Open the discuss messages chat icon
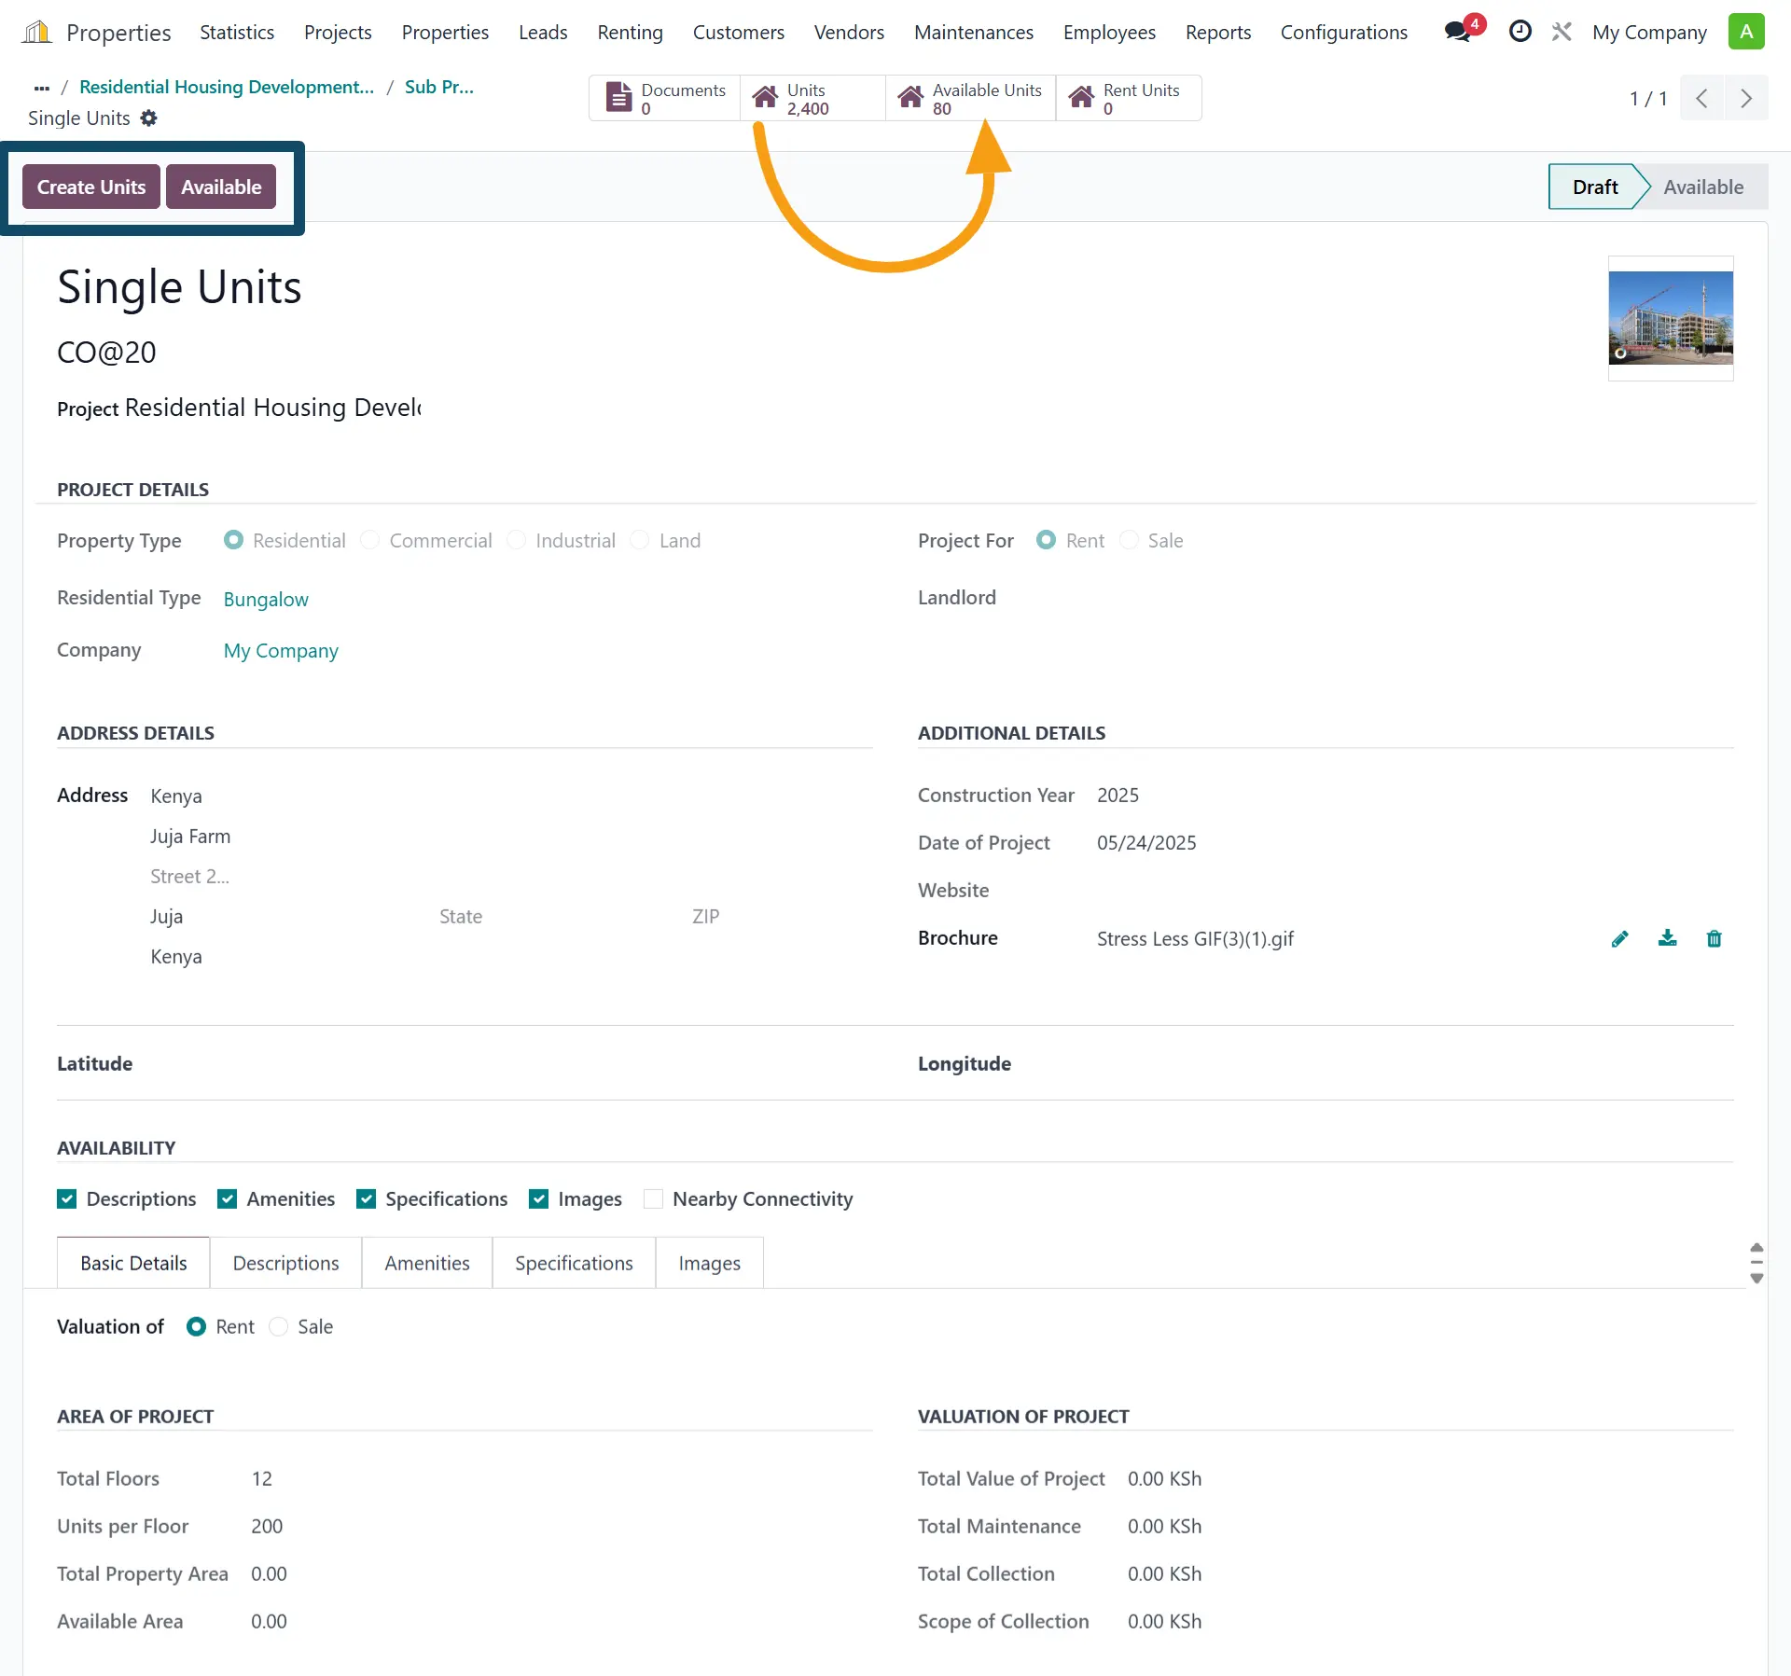 [1458, 32]
